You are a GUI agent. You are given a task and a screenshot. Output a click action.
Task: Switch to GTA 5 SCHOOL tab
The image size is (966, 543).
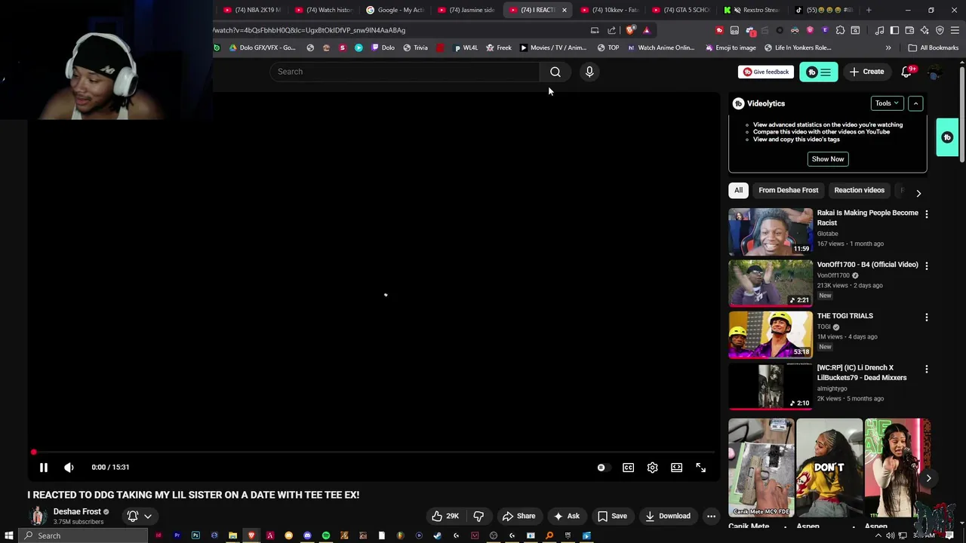[680, 10]
